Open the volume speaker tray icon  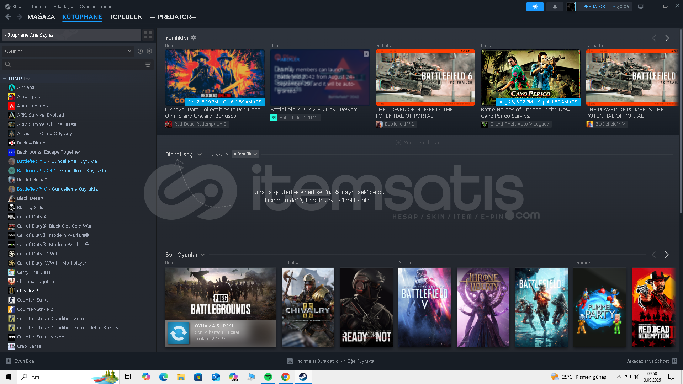(636, 377)
